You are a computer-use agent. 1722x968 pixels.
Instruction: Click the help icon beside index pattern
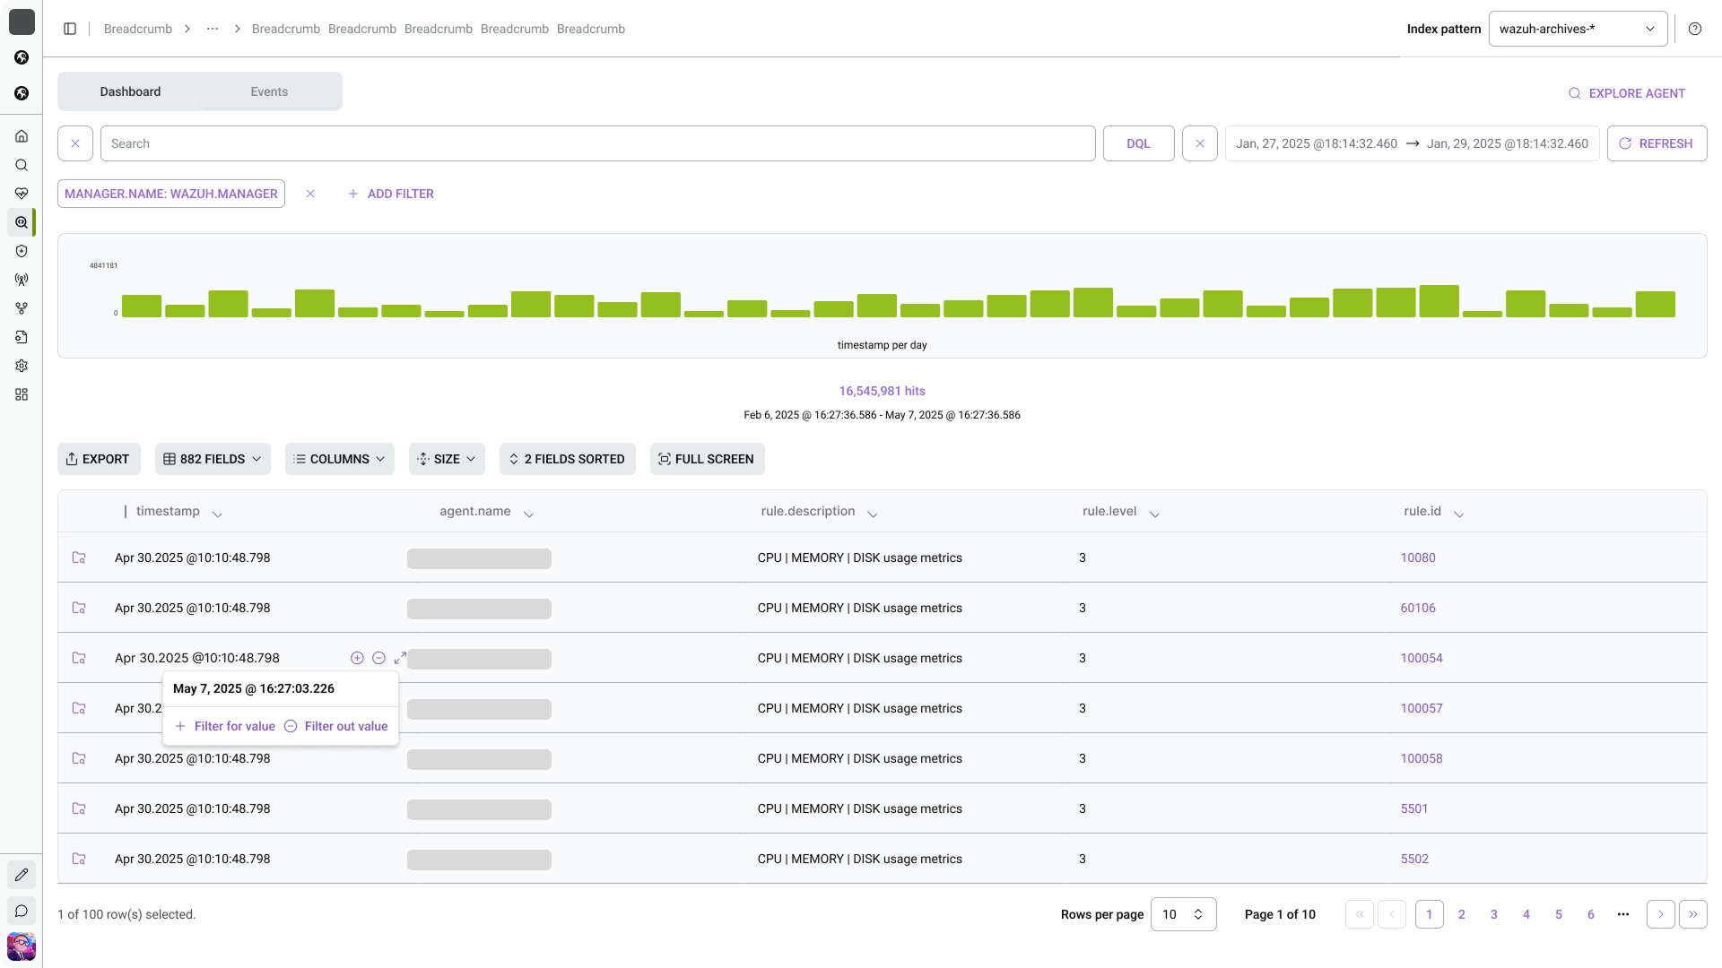click(1695, 29)
